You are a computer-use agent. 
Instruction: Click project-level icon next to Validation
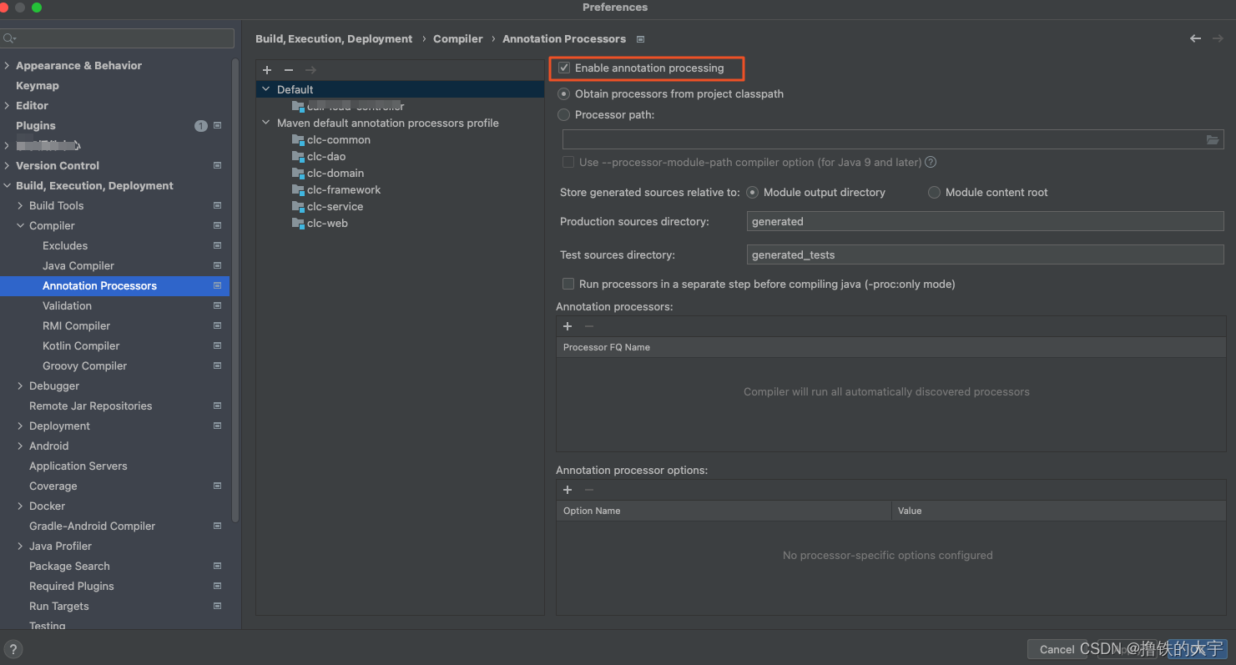click(217, 305)
